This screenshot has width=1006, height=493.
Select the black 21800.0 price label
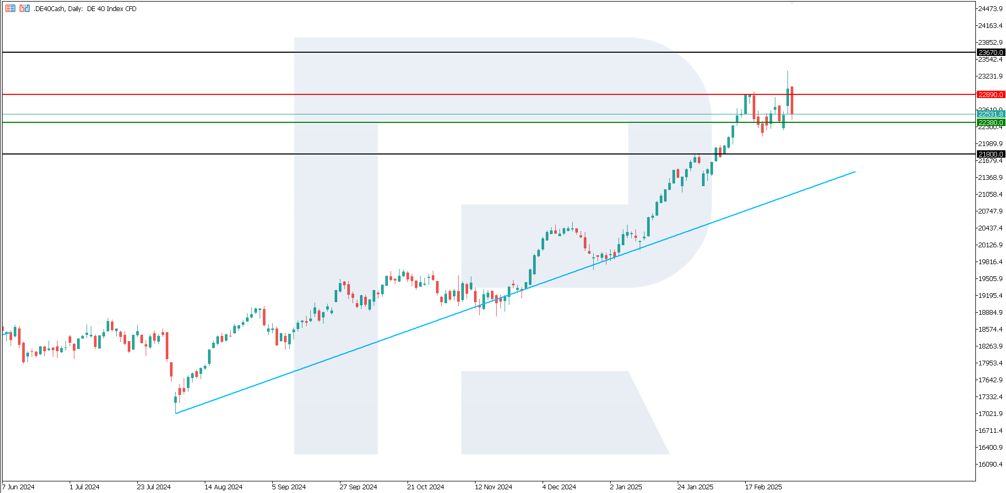pos(991,154)
